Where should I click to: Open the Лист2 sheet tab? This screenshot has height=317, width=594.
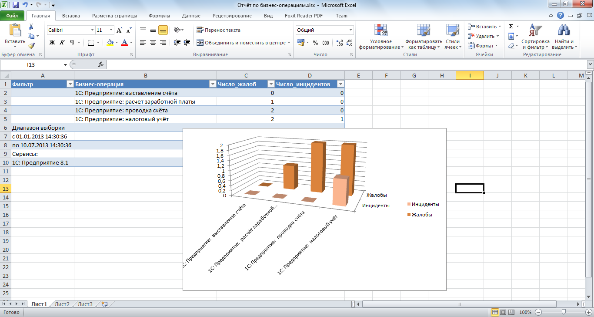pos(62,304)
